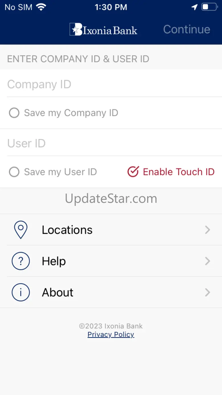Select the Save my Company ID radio button
Image resolution: width=222 pixels, height=395 pixels.
[14, 113]
